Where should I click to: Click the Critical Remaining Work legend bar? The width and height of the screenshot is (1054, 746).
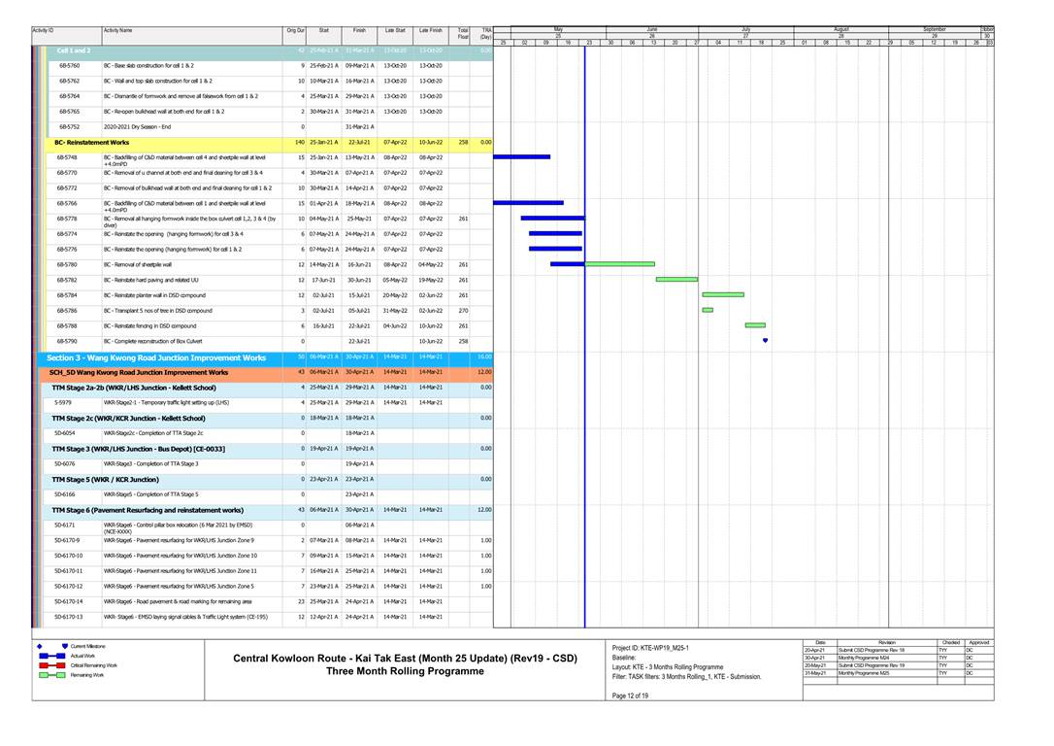pos(52,665)
